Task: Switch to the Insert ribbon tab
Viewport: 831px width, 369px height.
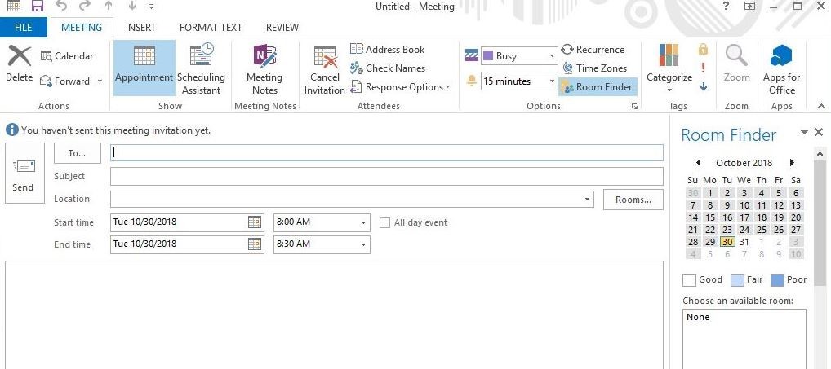Action: (140, 27)
